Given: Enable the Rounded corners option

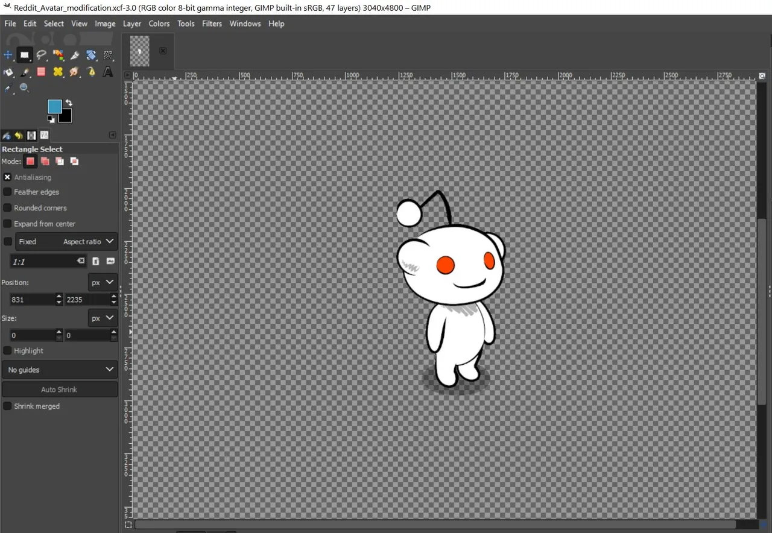Looking at the screenshot, I should coord(7,207).
